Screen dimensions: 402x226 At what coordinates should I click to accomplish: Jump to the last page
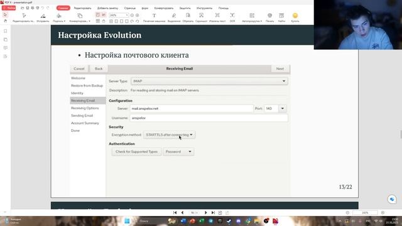(213, 213)
